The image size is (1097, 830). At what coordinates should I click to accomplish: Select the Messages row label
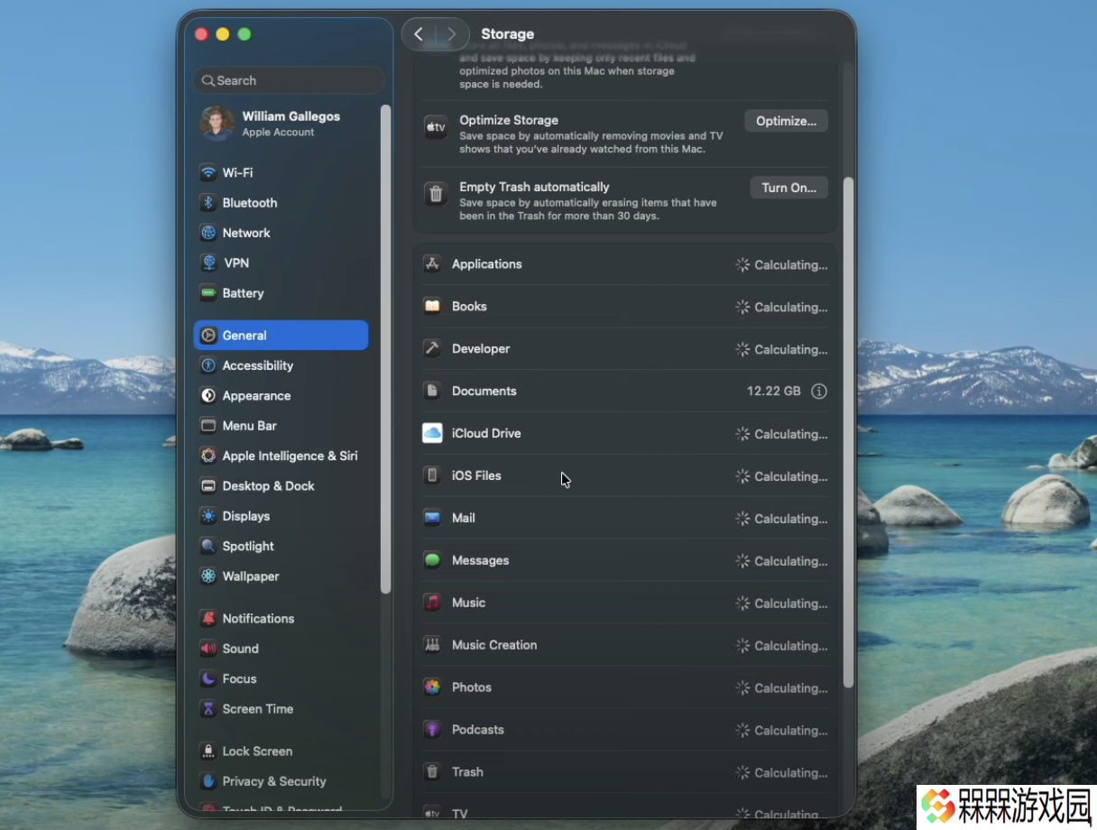click(x=481, y=560)
